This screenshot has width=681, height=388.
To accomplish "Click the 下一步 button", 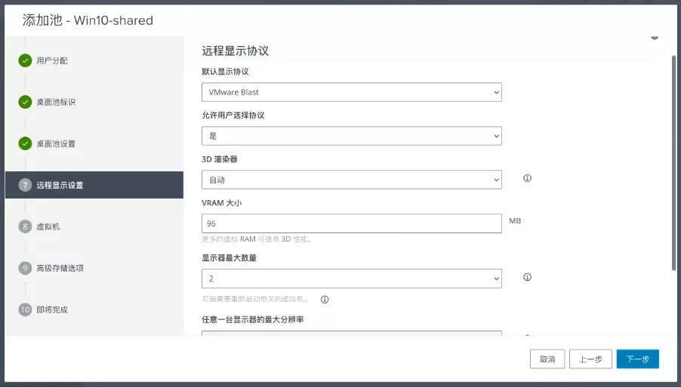I will pyautogui.click(x=637, y=359).
